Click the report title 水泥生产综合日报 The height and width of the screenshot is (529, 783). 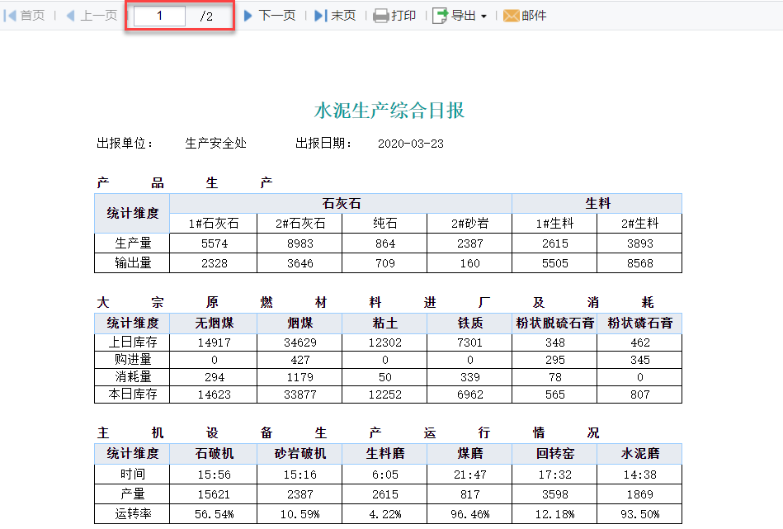coord(389,111)
